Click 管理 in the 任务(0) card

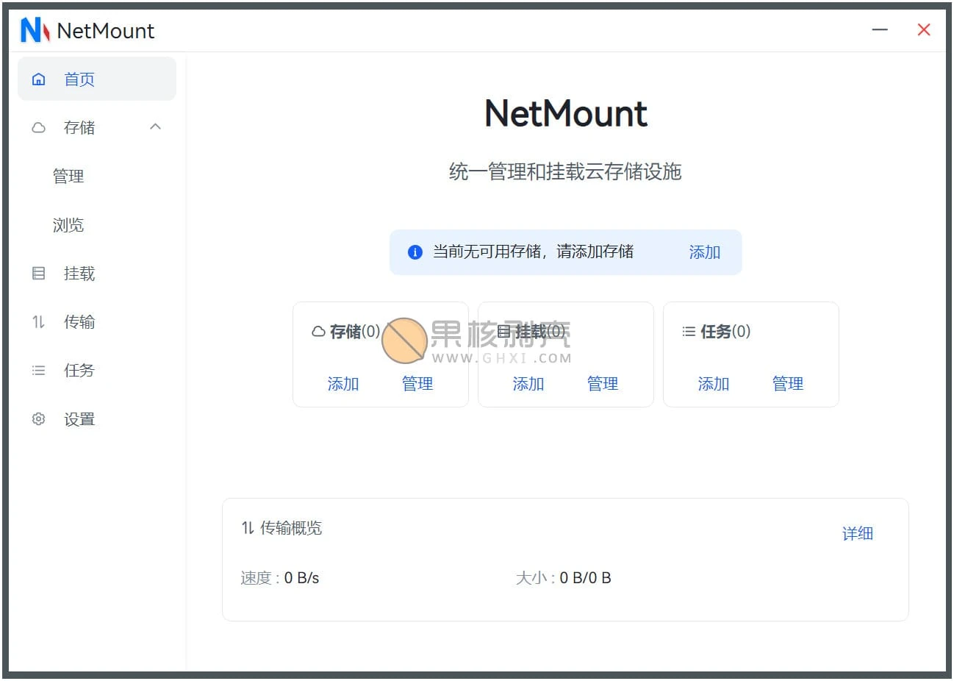pos(788,384)
